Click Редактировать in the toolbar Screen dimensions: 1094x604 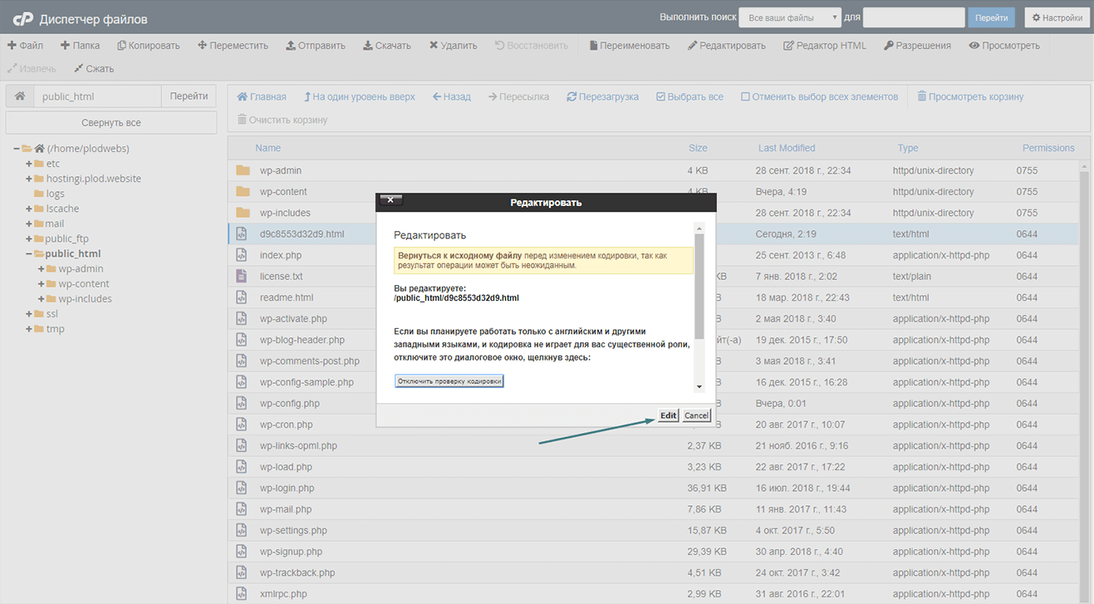tap(727, 46)
